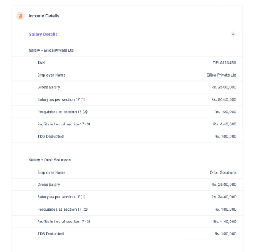This screenshot has width=261, height=252.
Task: Select Silica TDS Deducted amount
Action: coord(225,136)
